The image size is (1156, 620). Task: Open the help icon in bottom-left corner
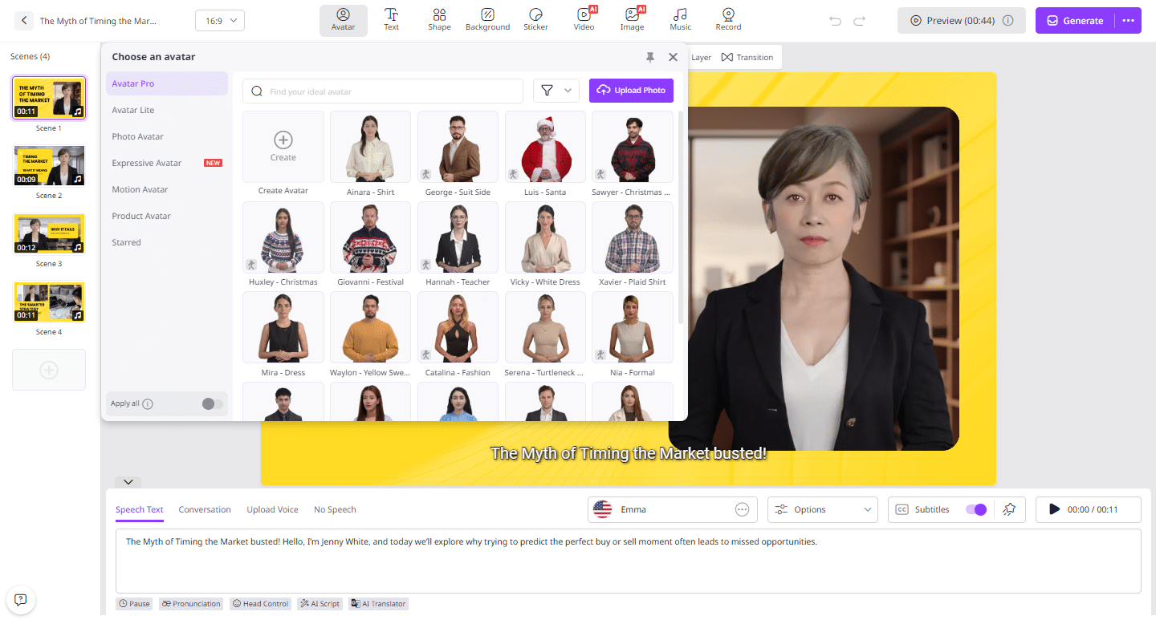point(21,599)
